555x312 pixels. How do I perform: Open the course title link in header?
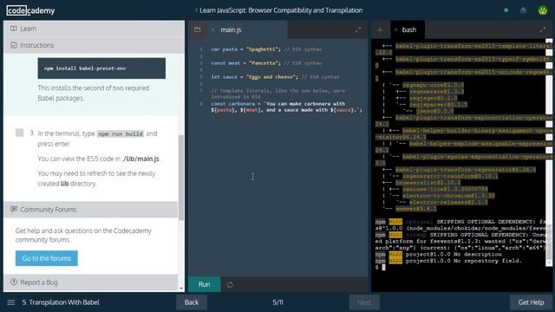(281, 10)
